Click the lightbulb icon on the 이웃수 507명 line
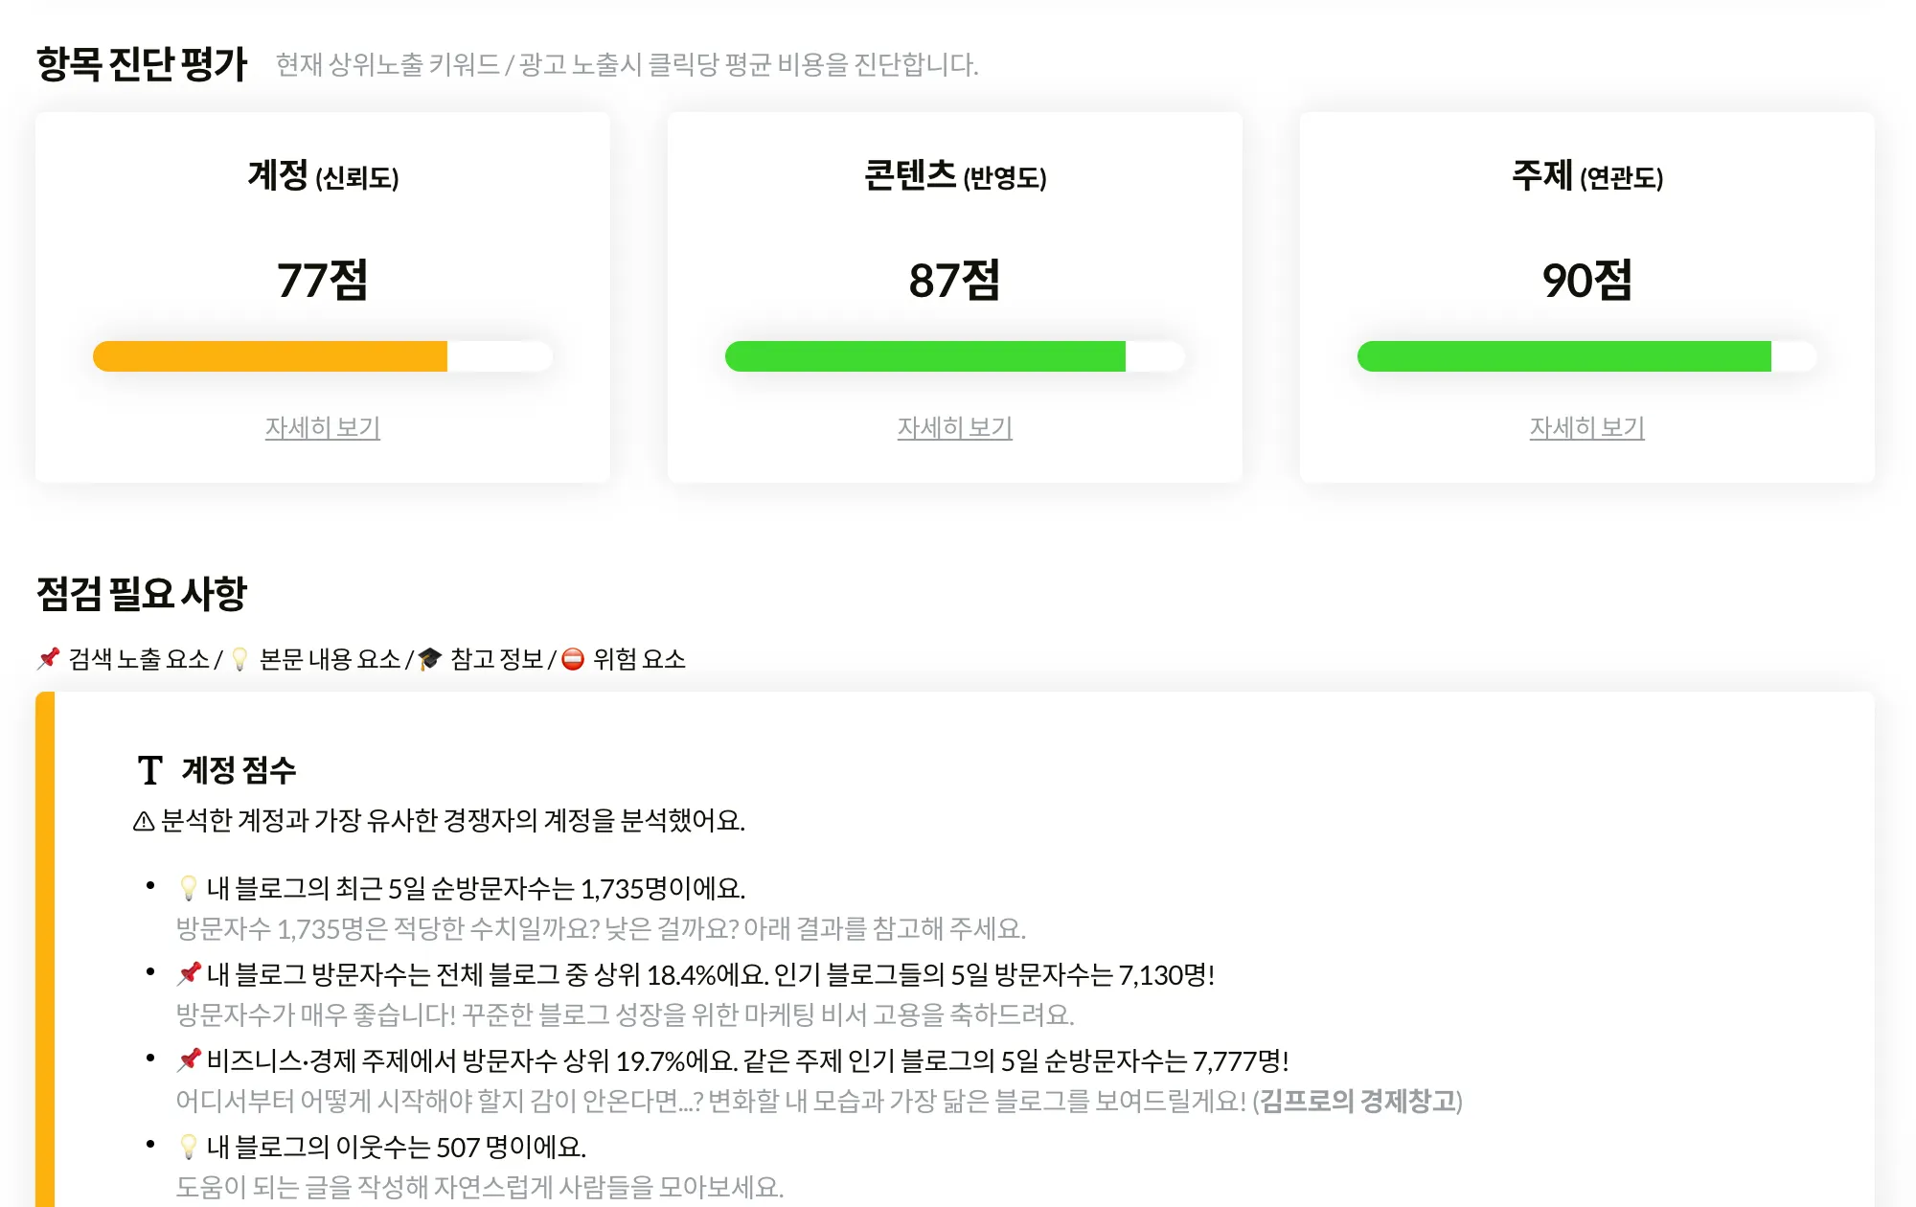The image size is (1916, 1207). [x=189, y=1148]
